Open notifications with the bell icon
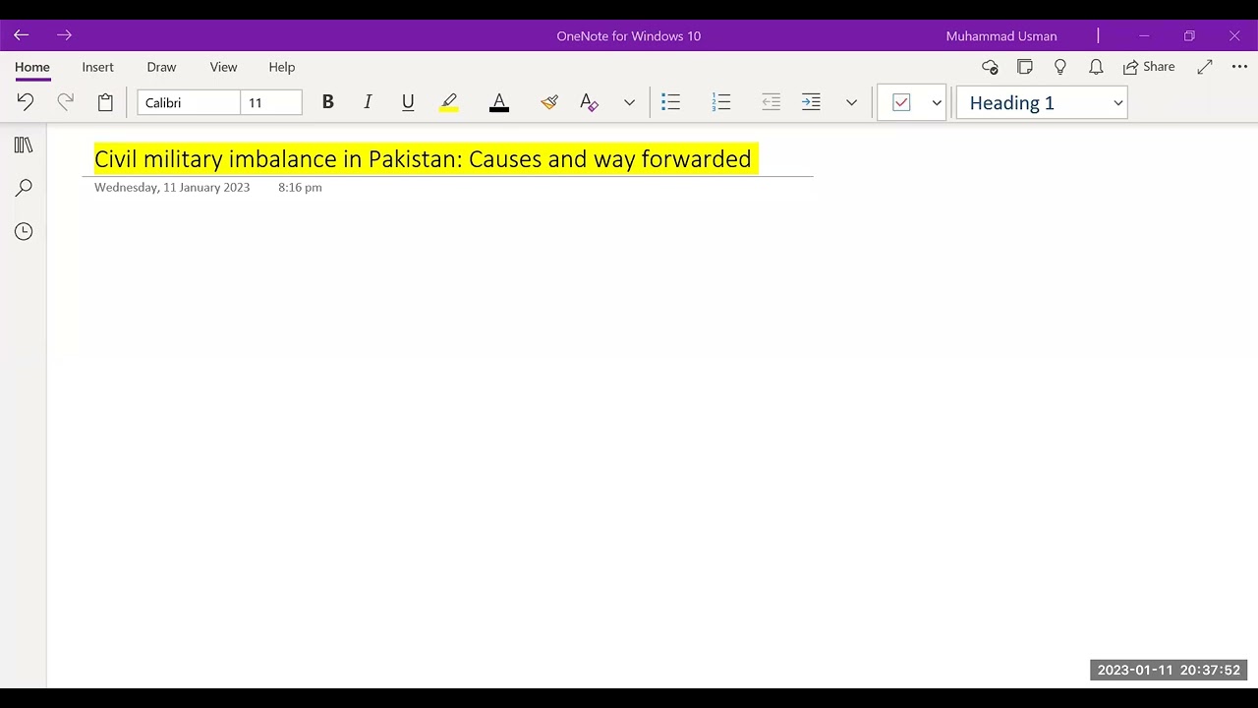The width and height of the screenshot is (1258, 708). (1096, 67)
